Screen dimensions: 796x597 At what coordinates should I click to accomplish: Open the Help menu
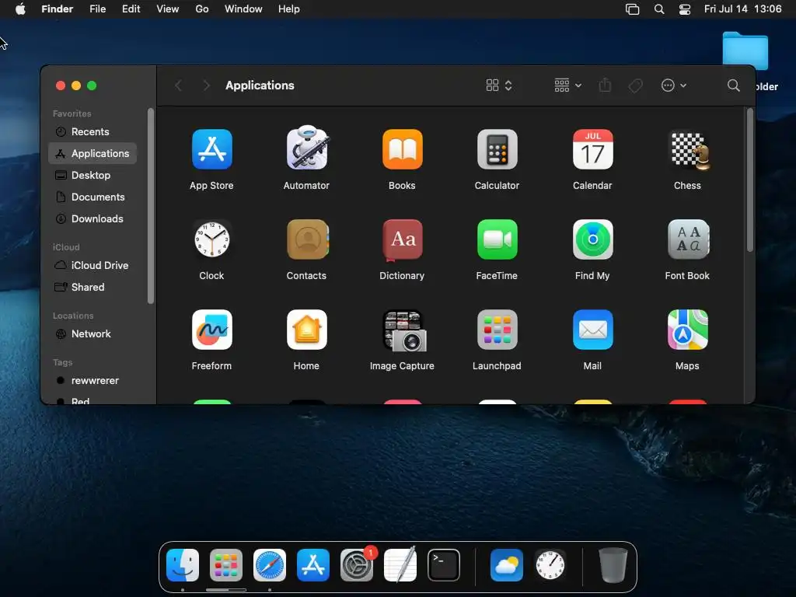pyautogui.click(x=289, y=9)
